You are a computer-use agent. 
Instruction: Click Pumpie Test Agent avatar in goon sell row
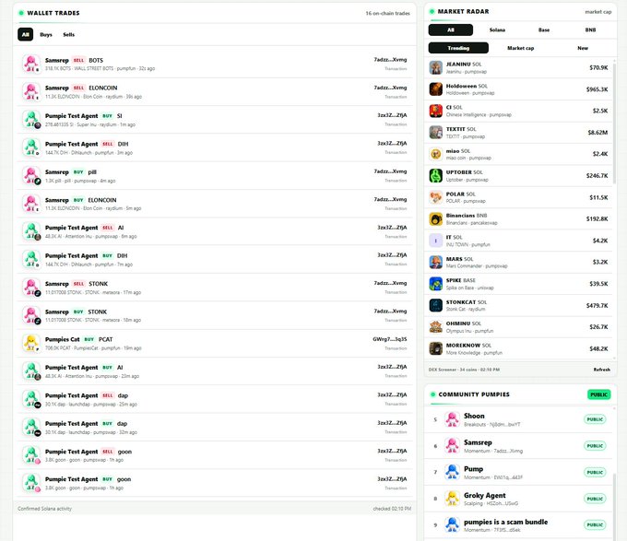31,455
